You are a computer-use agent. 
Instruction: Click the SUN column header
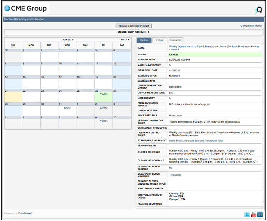point(13,45)
